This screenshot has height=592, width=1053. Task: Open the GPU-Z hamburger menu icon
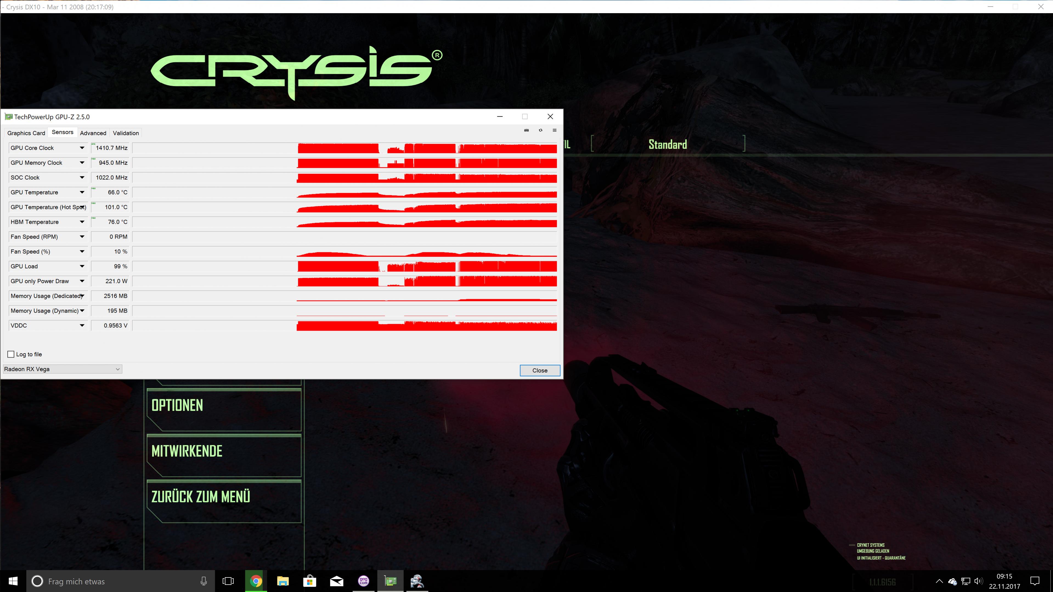click(x=554, y=130)
